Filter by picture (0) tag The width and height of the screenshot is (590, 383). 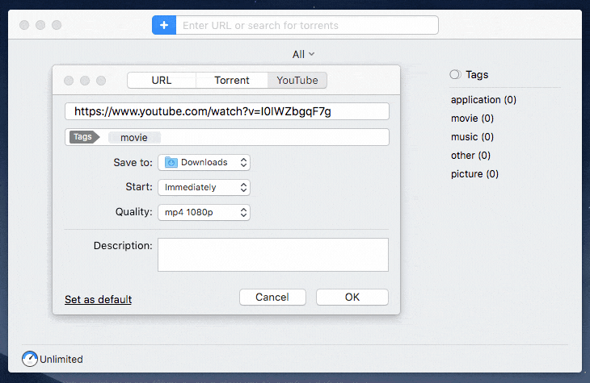474,174
